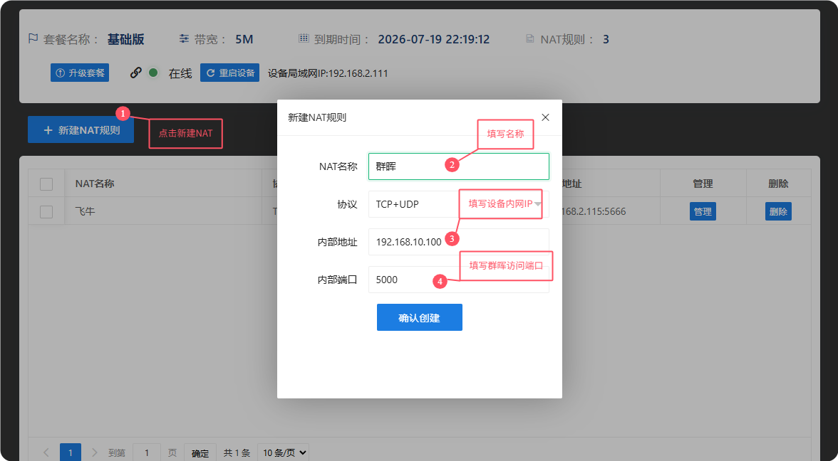Check the 飞牛 row checkbox

pyautogui.click(x=46, y=212)
